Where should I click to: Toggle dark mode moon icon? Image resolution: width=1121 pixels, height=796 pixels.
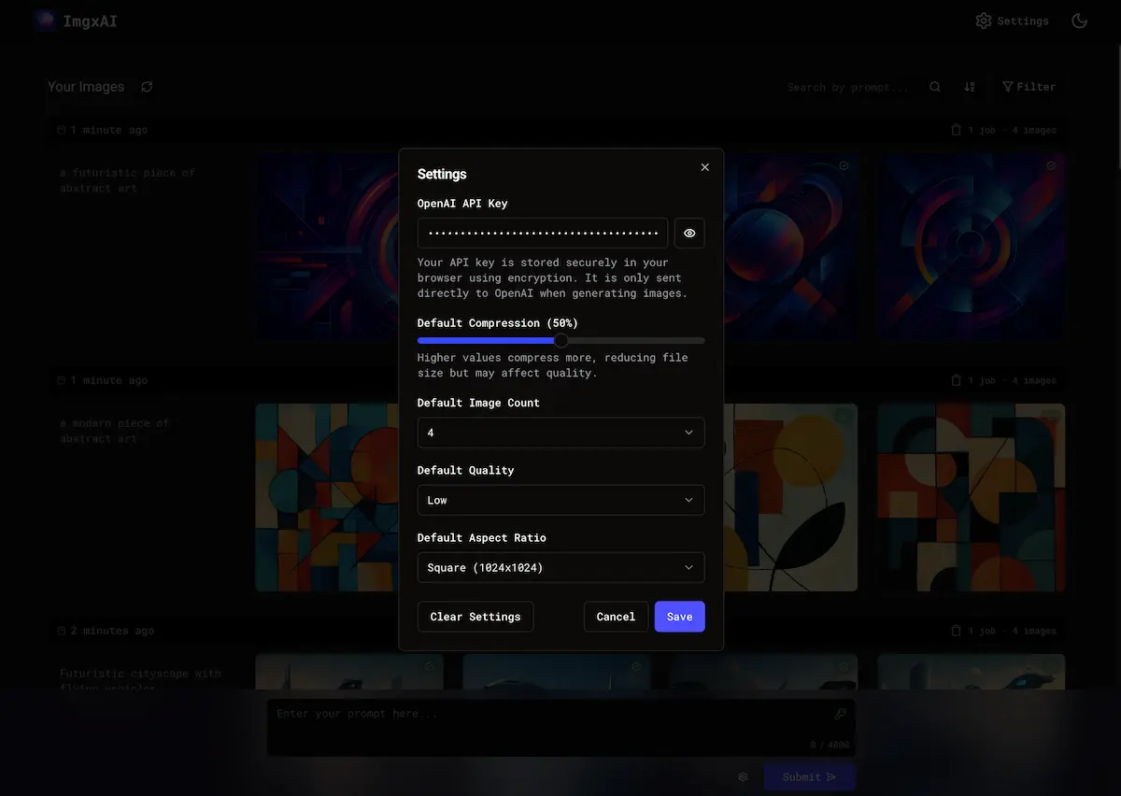pyautogui.click(x=1080, y=21)
